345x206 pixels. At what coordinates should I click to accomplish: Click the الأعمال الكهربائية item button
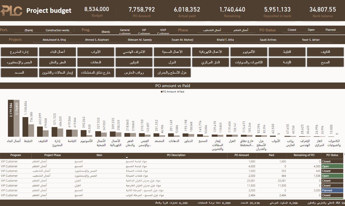point(211,52)
